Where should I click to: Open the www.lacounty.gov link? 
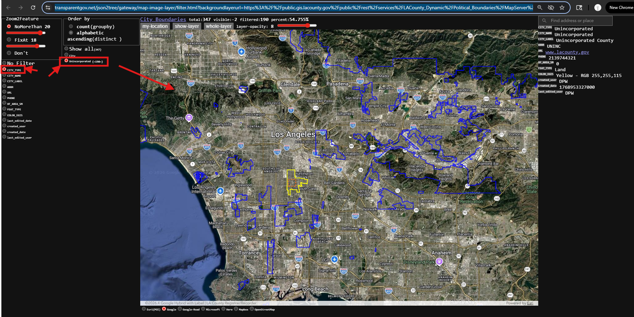point(567,52)
